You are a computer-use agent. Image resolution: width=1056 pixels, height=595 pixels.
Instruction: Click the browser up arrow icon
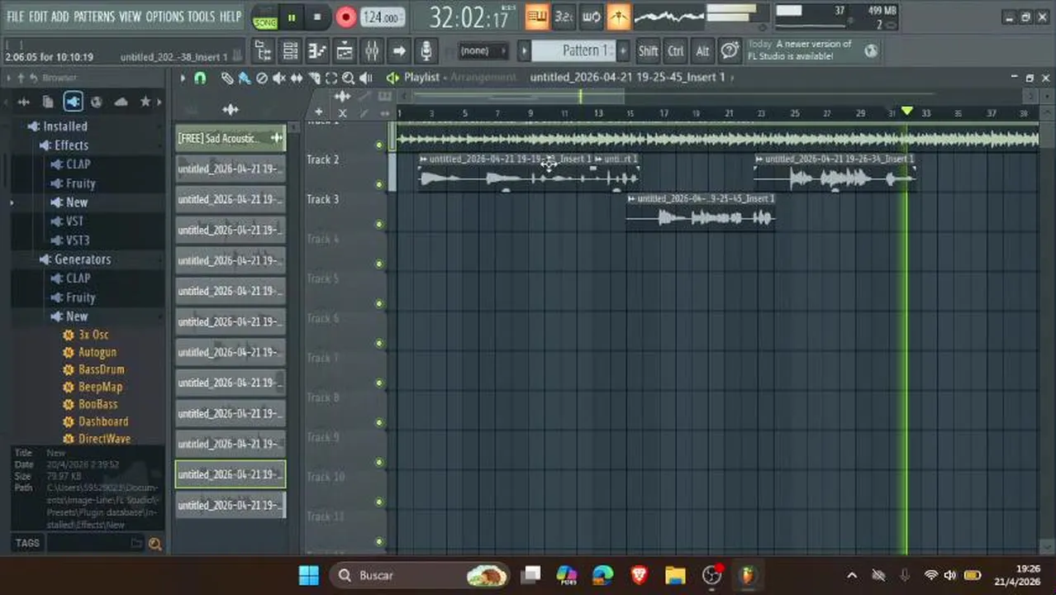tap(21, 78)
